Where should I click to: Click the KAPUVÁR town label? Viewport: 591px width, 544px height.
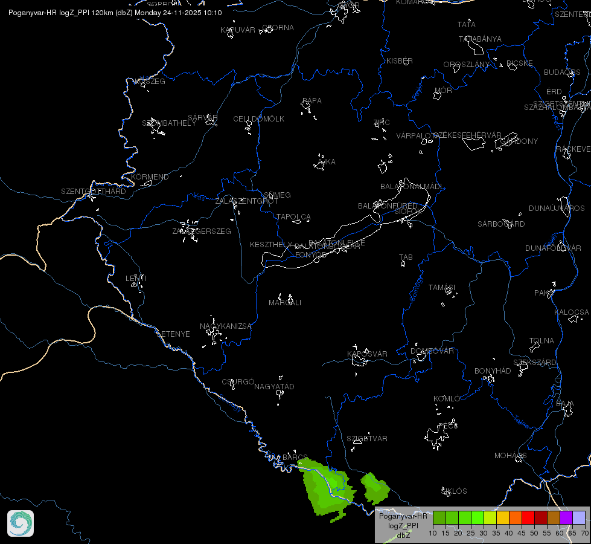pos(238,30)
